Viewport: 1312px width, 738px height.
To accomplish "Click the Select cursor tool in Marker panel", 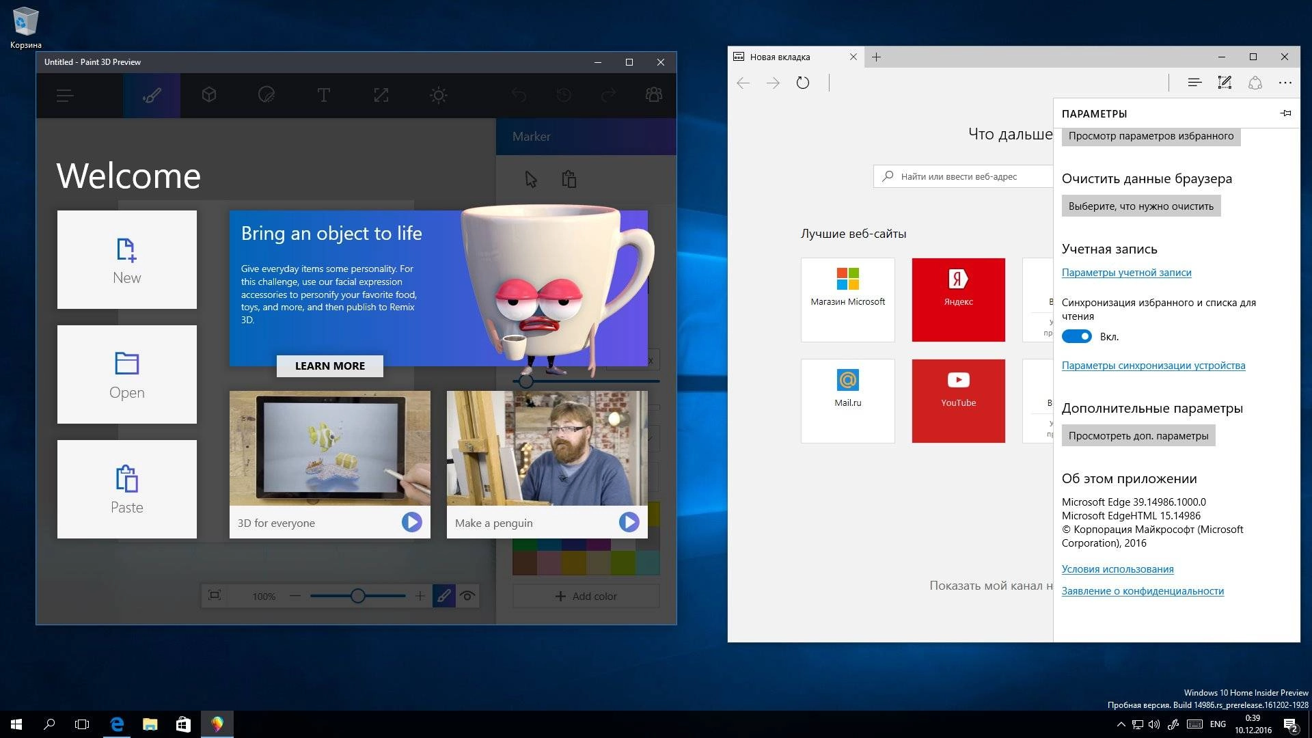I will pyautogui.click(x=531, y=179).
